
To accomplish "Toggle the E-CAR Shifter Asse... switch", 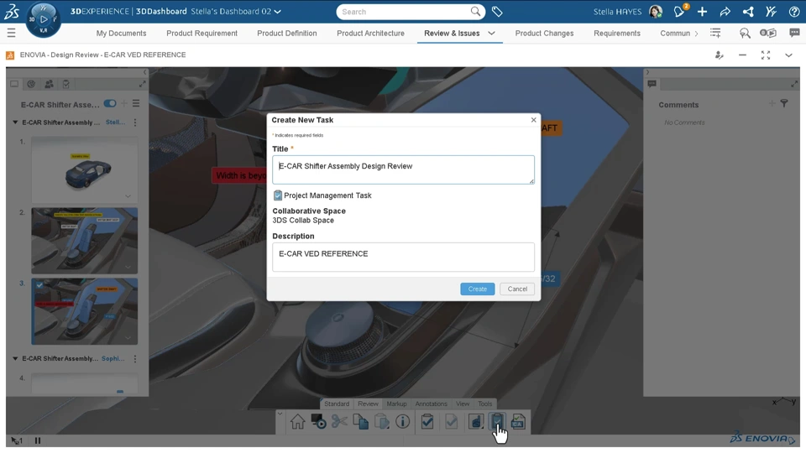I will point(109,104).
